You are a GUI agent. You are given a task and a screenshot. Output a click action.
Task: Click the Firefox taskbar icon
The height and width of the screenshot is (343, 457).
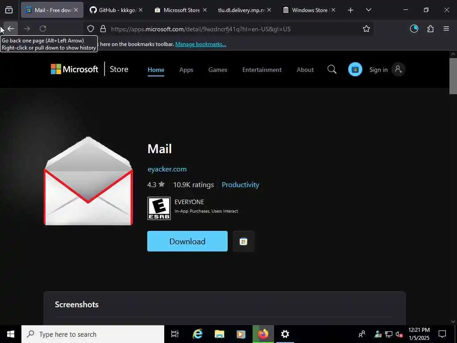263,334
